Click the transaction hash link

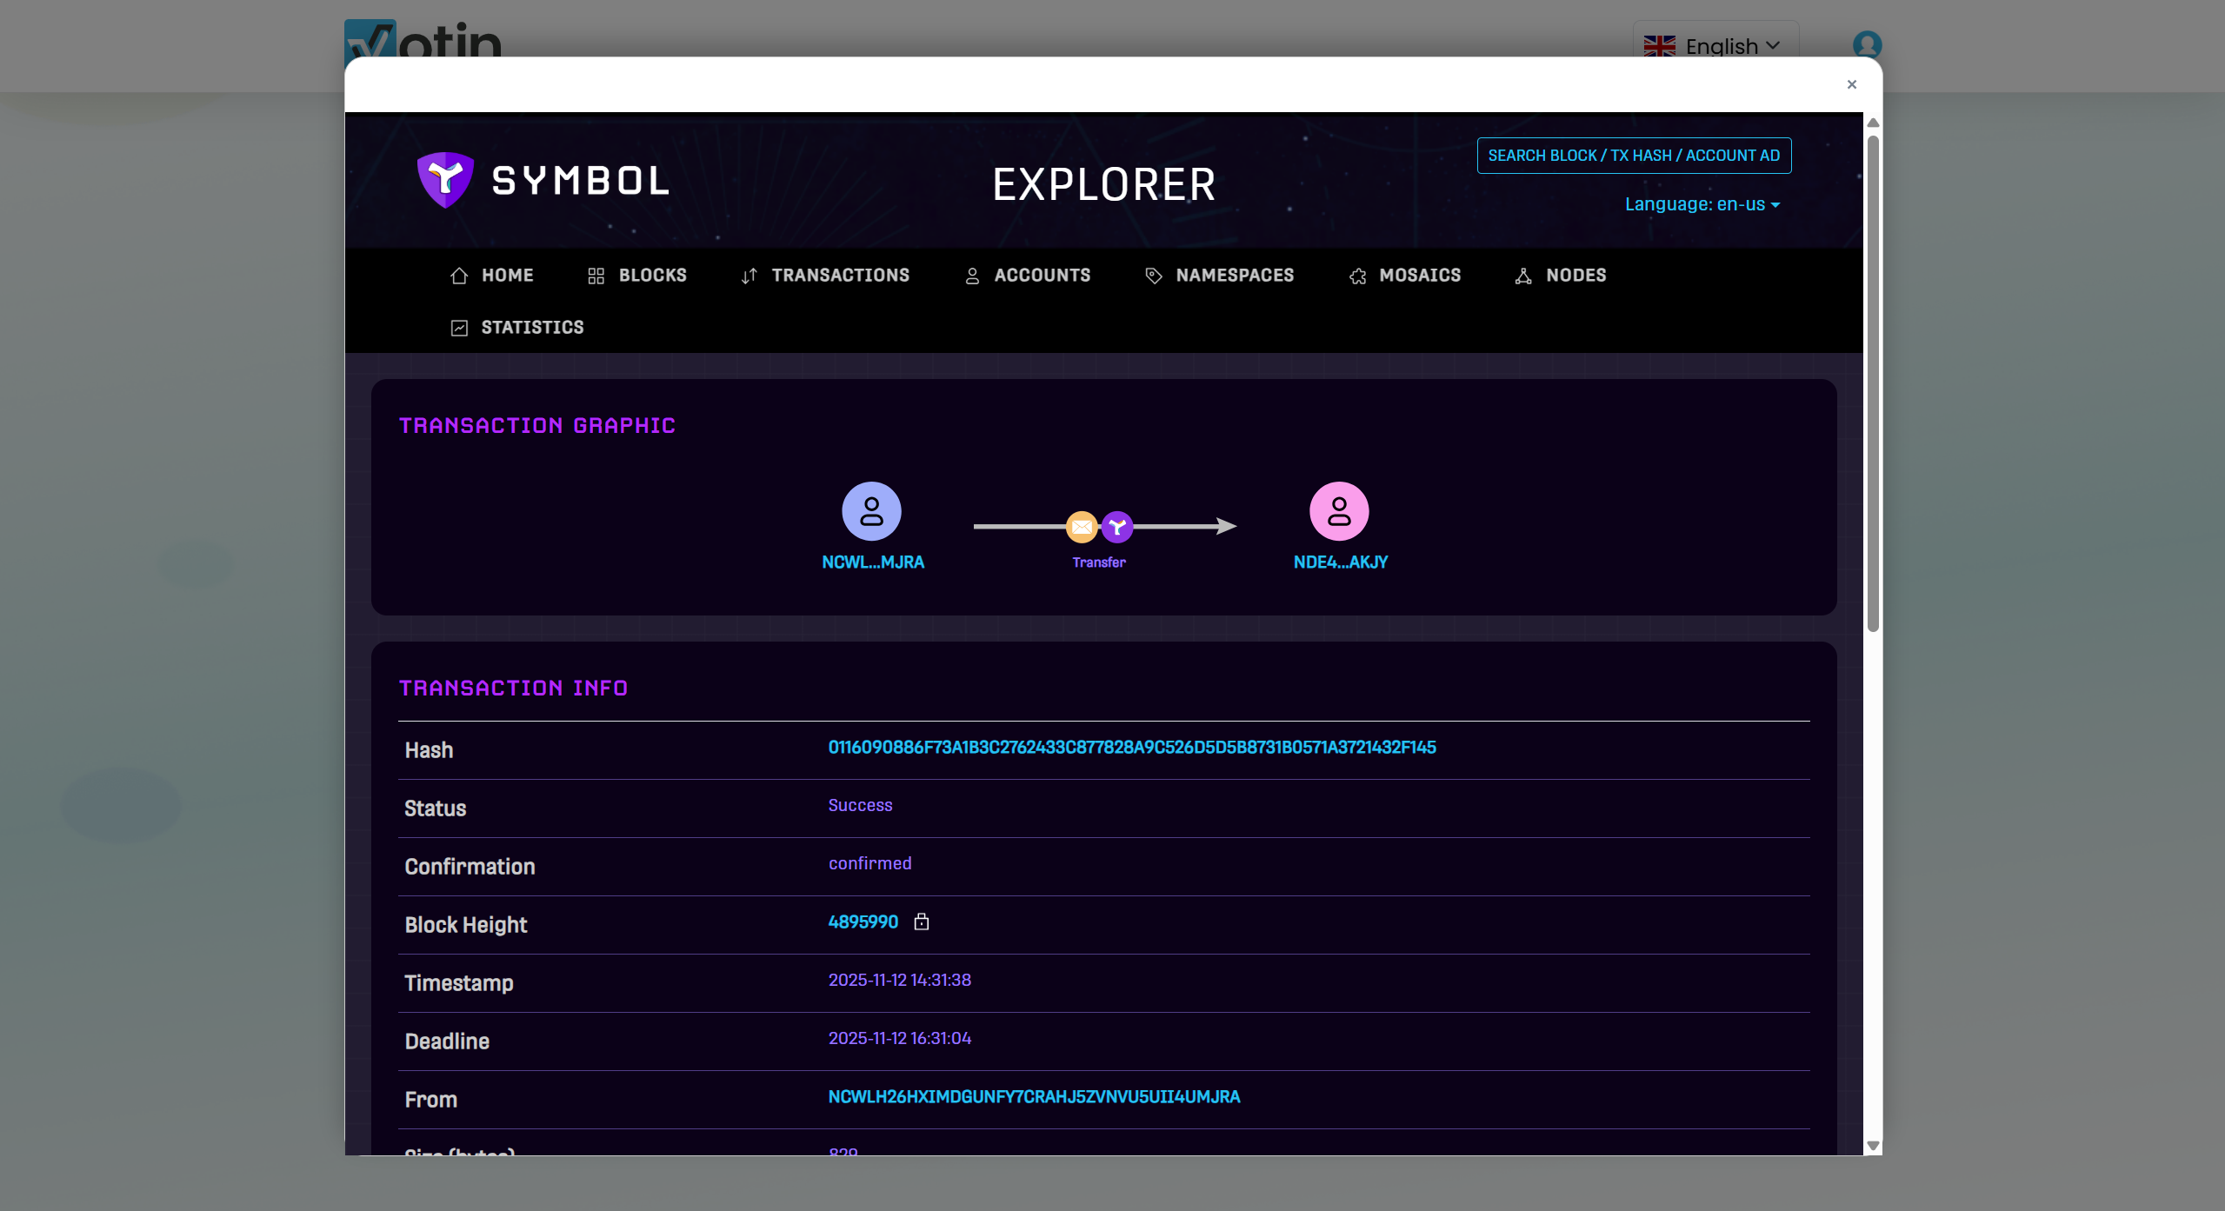[1131, 748]
